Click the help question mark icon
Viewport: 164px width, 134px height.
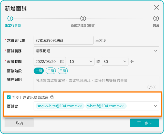52,97
